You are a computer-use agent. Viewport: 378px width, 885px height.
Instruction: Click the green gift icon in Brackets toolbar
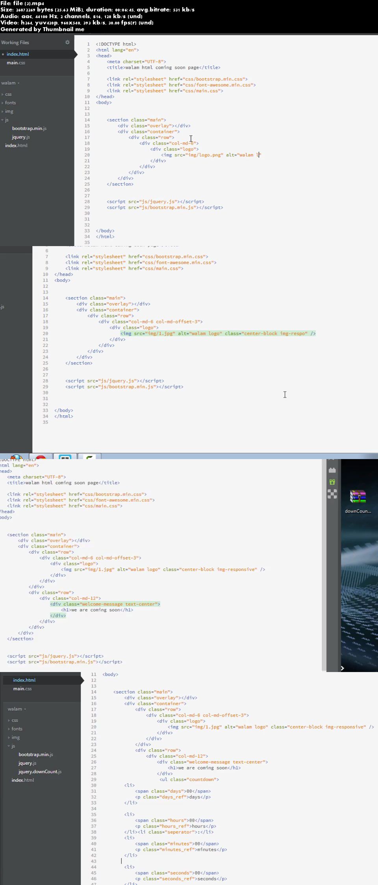tap(332, 482)
